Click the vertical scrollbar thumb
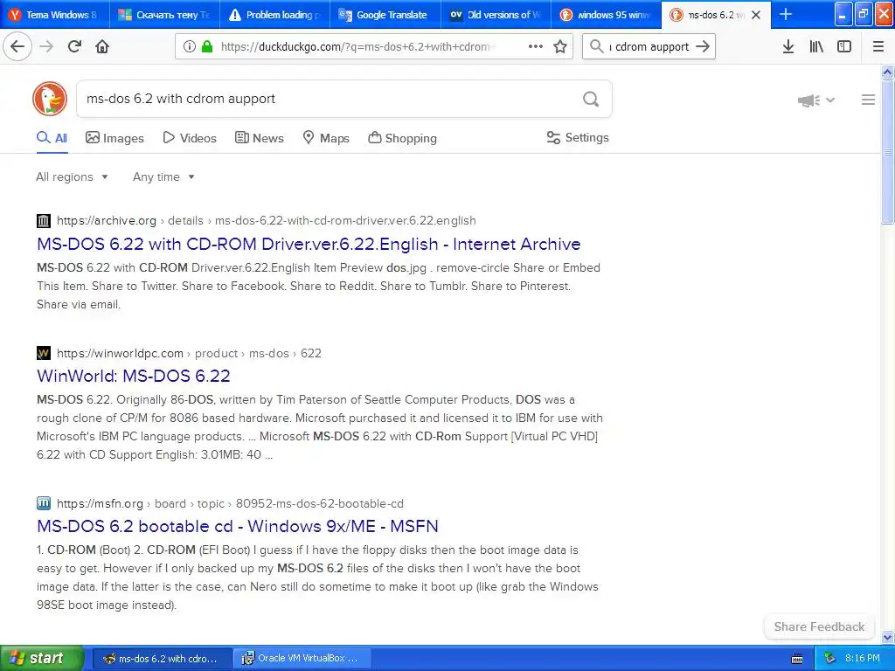895x671 pixels. coord(887,151)
